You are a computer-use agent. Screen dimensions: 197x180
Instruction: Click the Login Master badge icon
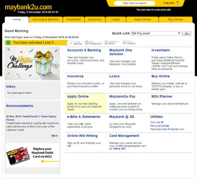(x=71, y=43)
